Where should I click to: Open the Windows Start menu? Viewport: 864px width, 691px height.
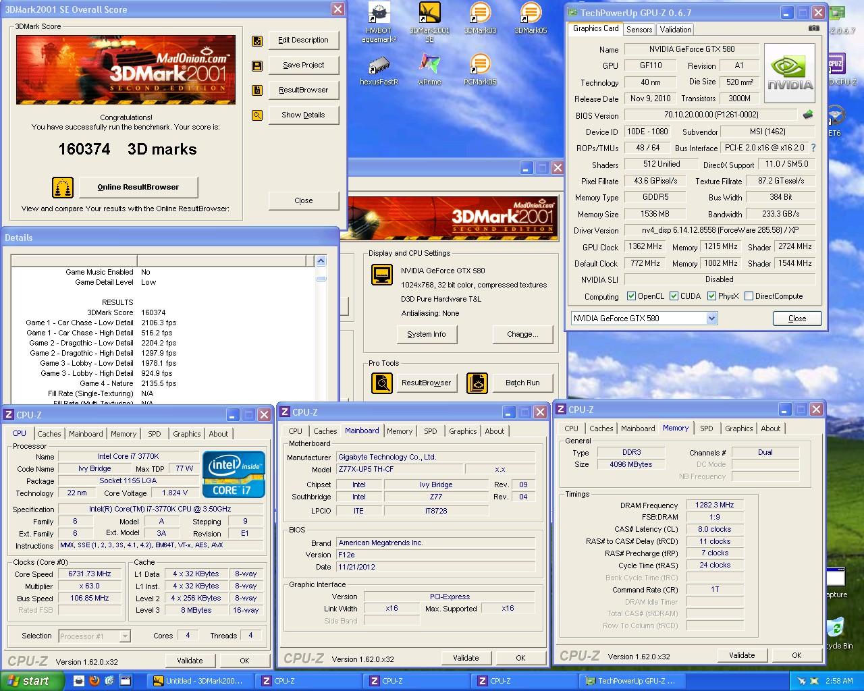(32, 681)
